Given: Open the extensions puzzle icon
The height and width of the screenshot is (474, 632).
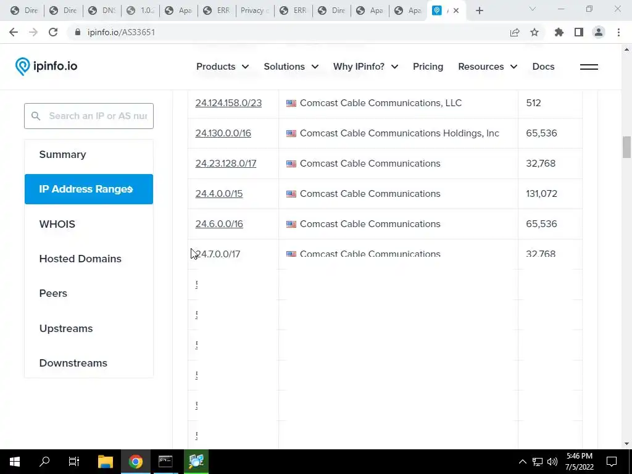Looking at the screenshot, I should (x=559, y=32).
